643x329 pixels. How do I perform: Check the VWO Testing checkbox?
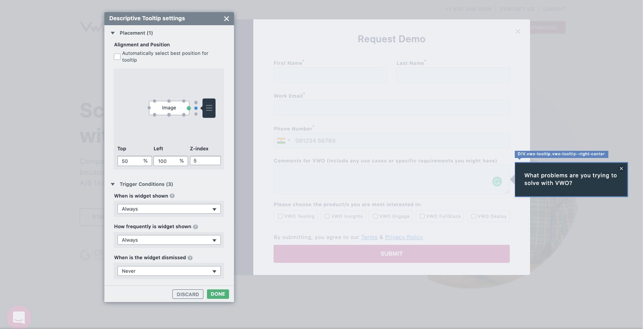pos(280,216)
